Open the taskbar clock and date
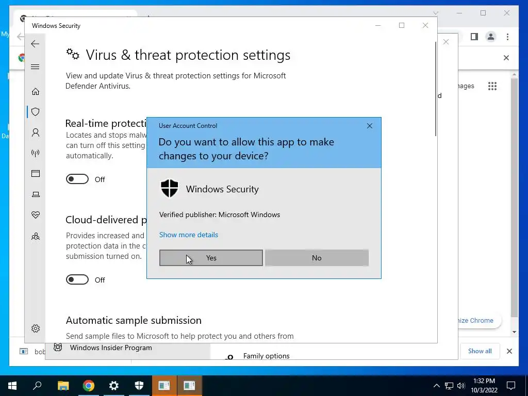This screenshot has width=528, height=396. (x=484, y=386)
